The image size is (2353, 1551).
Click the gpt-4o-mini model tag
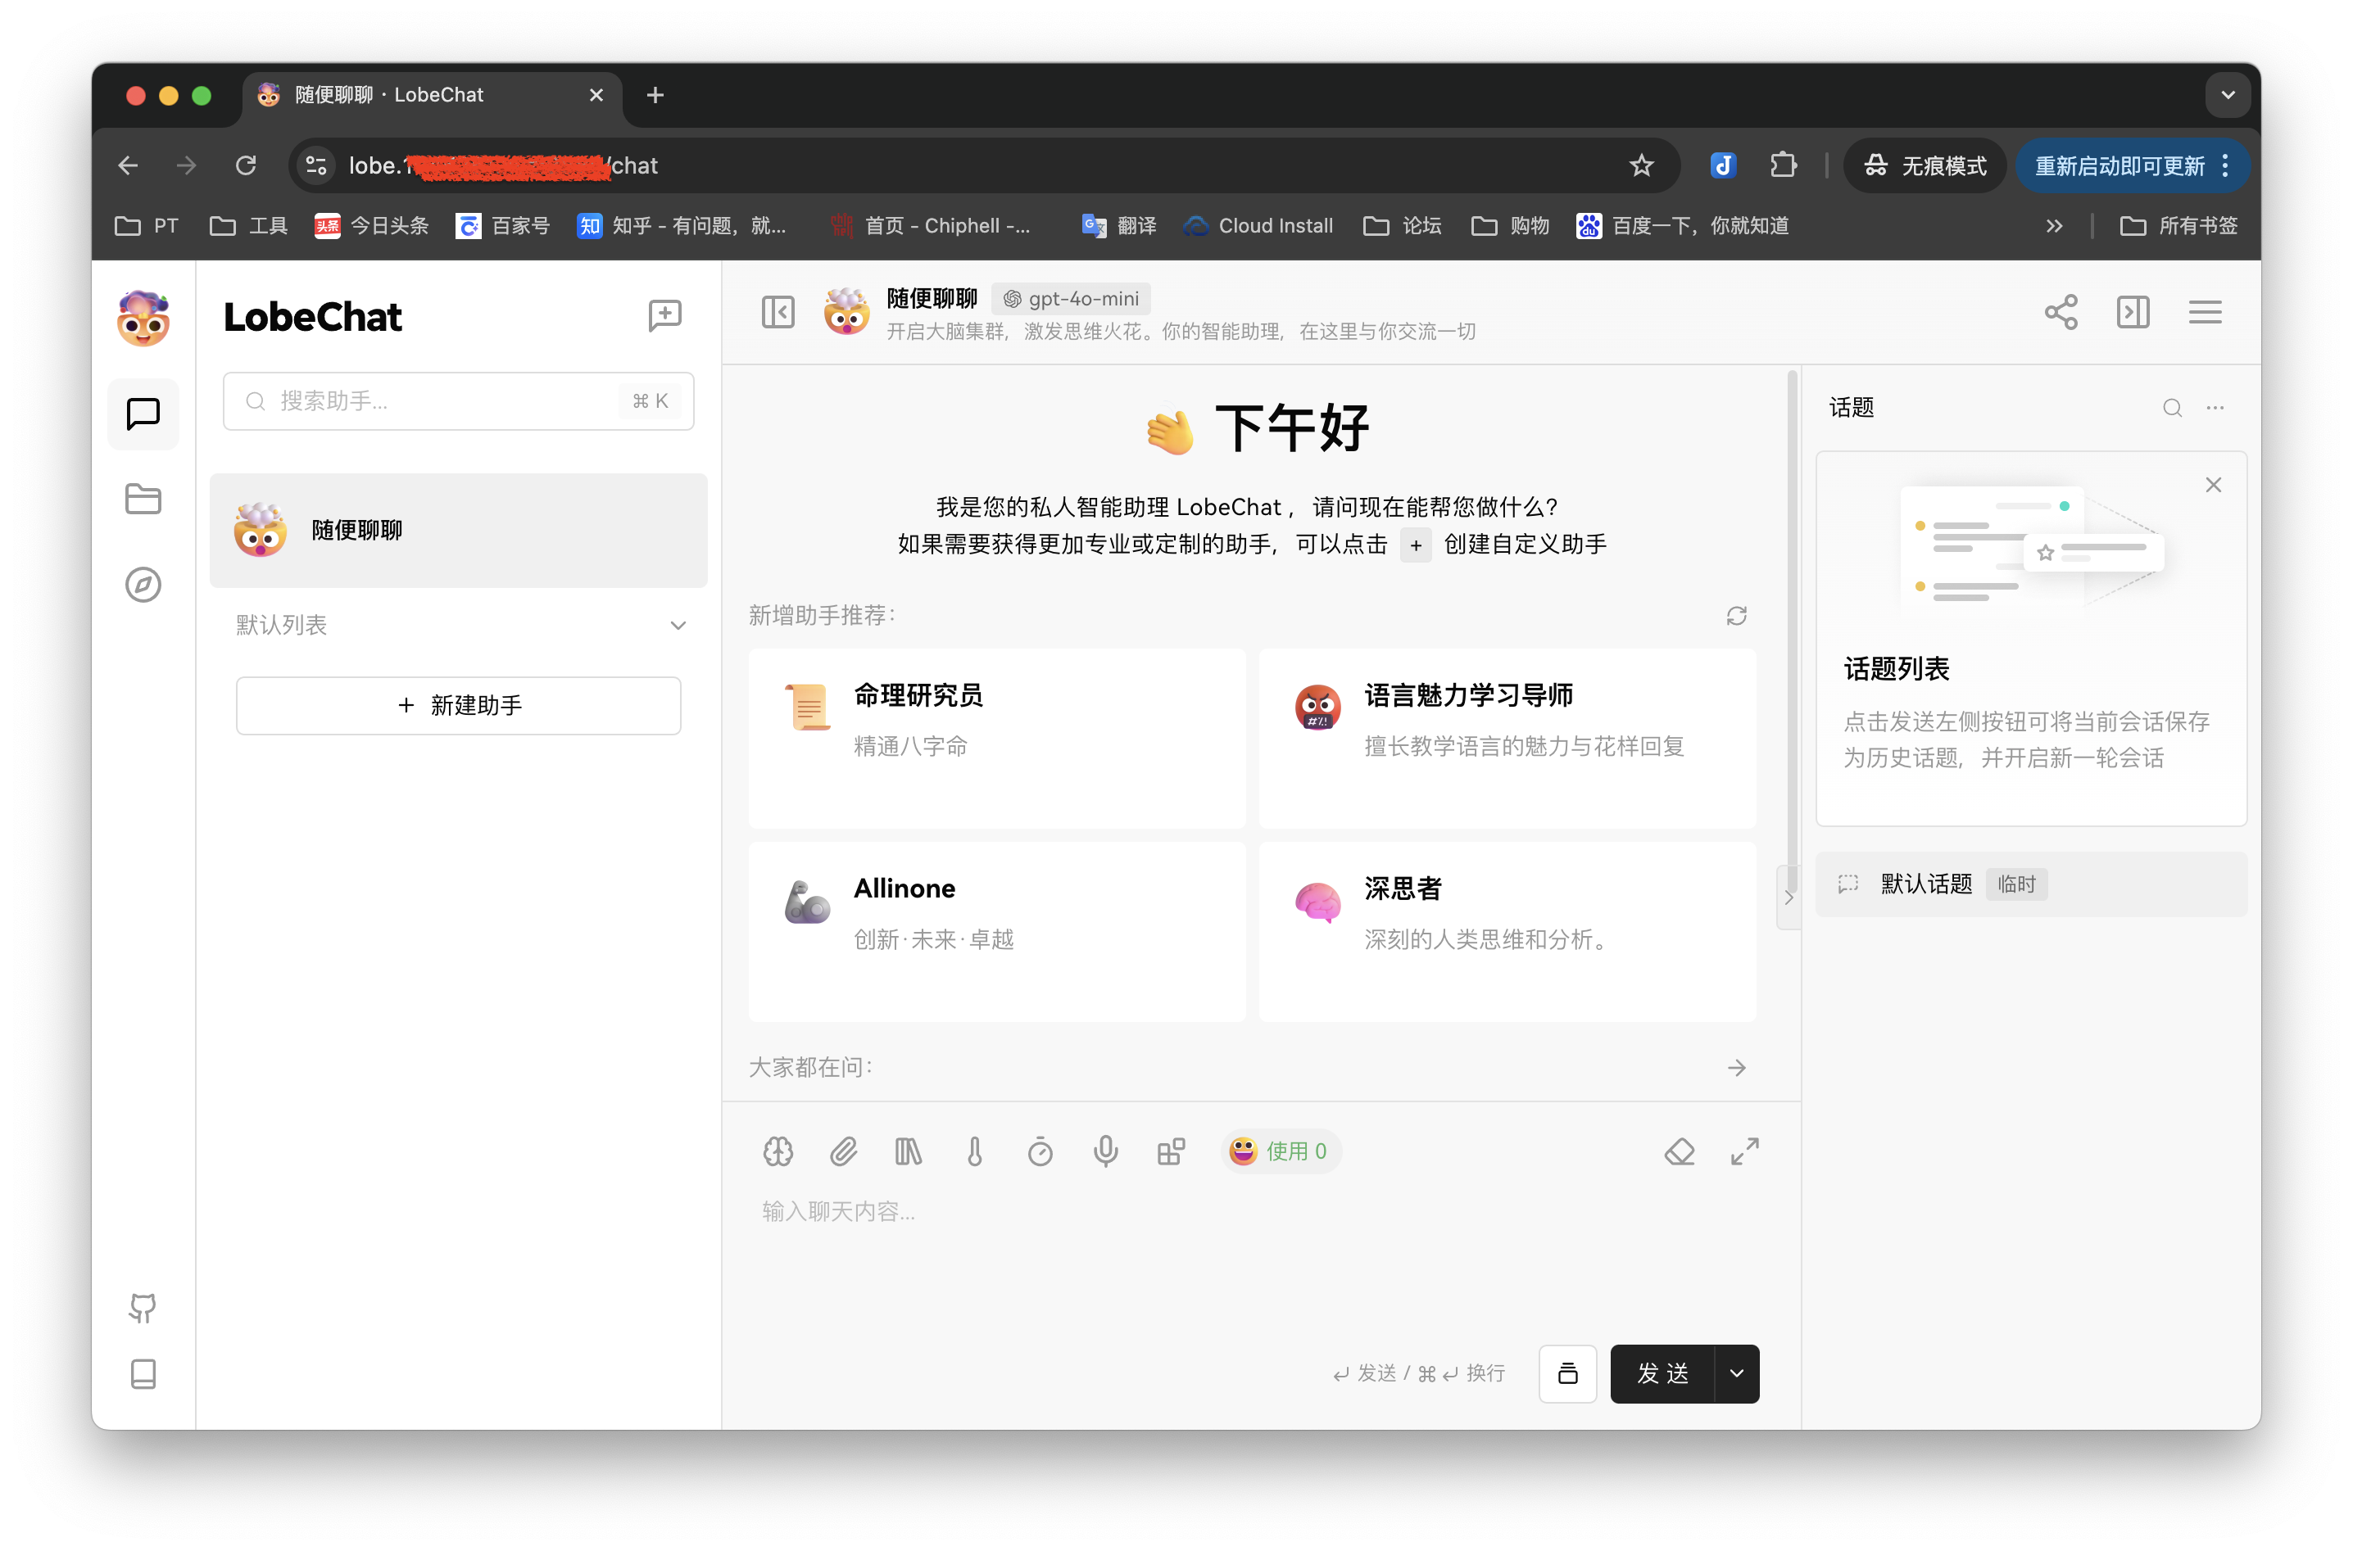1072,298
